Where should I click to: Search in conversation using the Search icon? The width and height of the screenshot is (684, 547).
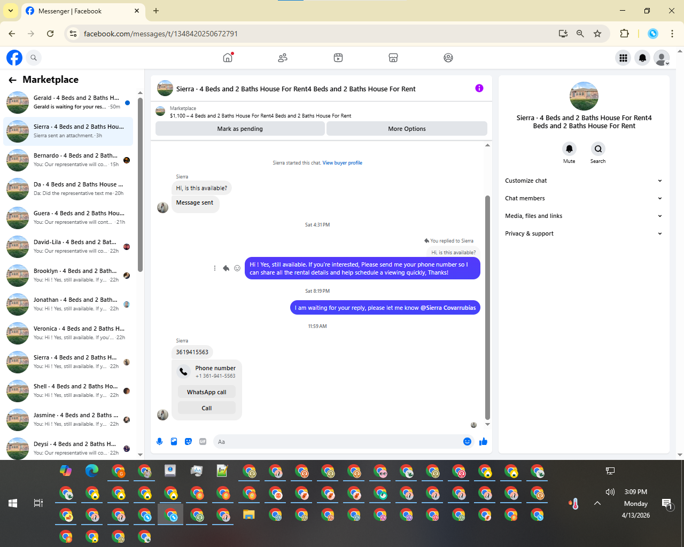pyautogui.click(x=598, y=149)
